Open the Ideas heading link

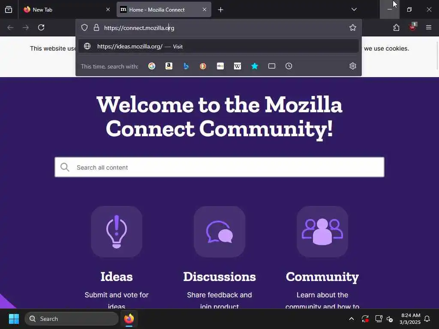click(117, 277)
